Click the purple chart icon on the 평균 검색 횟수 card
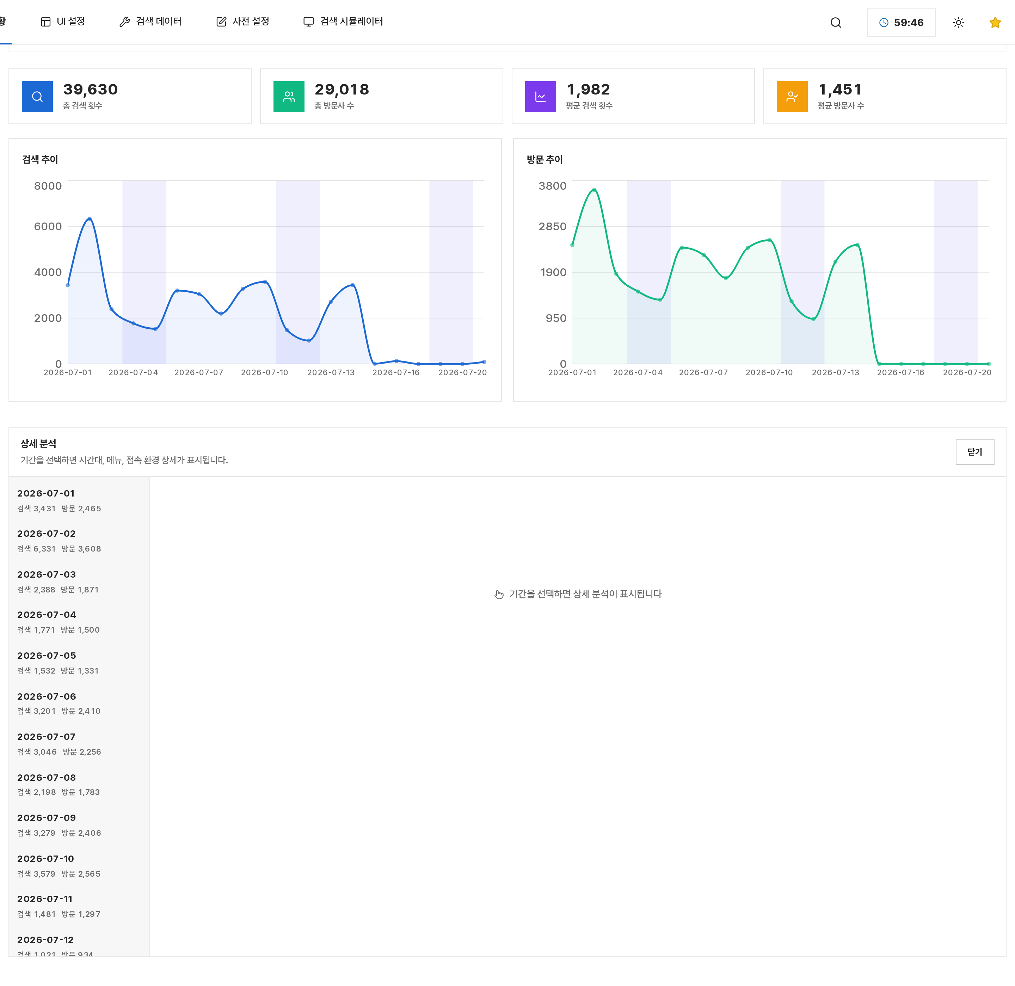1015x986 pixels. pyautogui.click(x=541, y=96)
